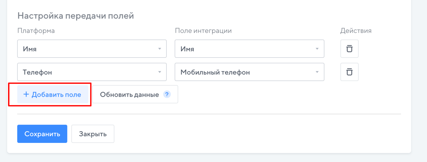Click the question mark help icon
This screenshot has height=162, width=427.
[167, 94]
